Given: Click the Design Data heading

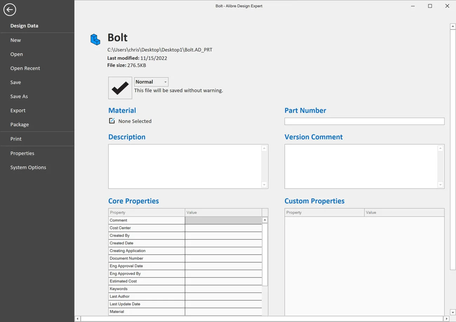Looking at the screenshot, I should [24, 26].
